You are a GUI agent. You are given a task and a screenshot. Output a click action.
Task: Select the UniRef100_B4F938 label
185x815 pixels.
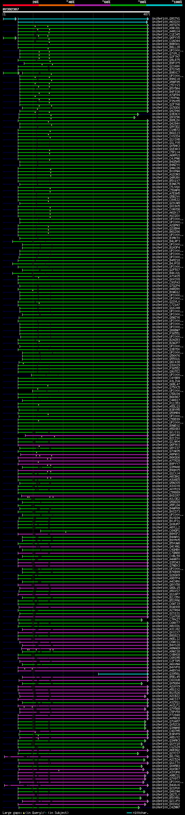click(x=166, y=92)
